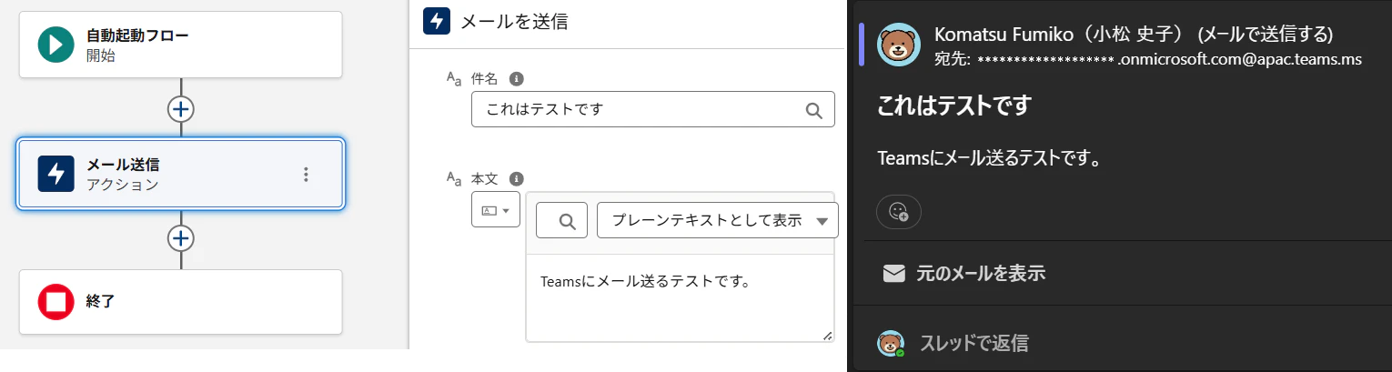This screenshot has width=1392, height=372.
Task: Click into the 本文 text area
Action: [680, 298]
